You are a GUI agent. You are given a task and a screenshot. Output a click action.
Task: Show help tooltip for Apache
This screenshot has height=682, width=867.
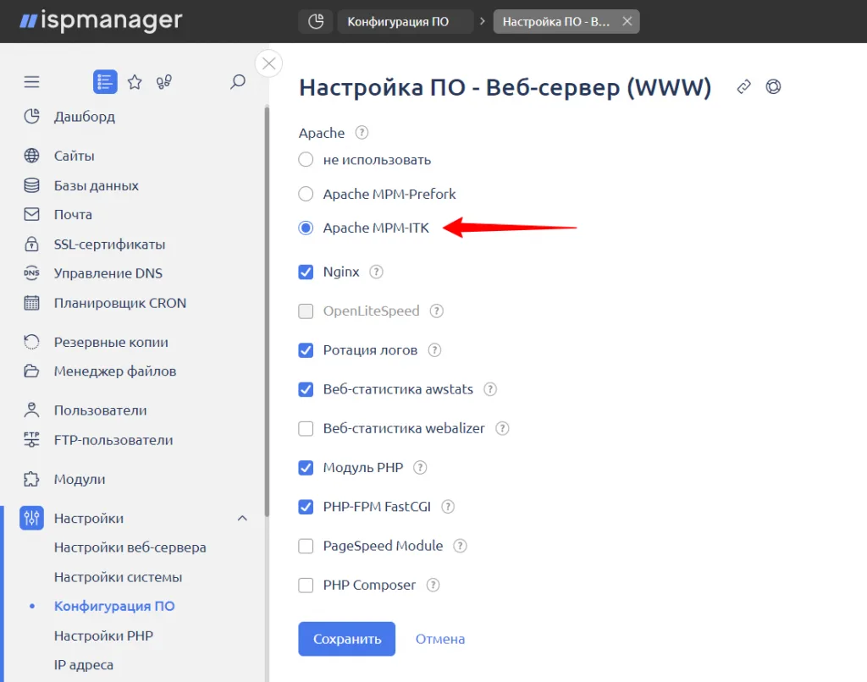click(362, 133)
